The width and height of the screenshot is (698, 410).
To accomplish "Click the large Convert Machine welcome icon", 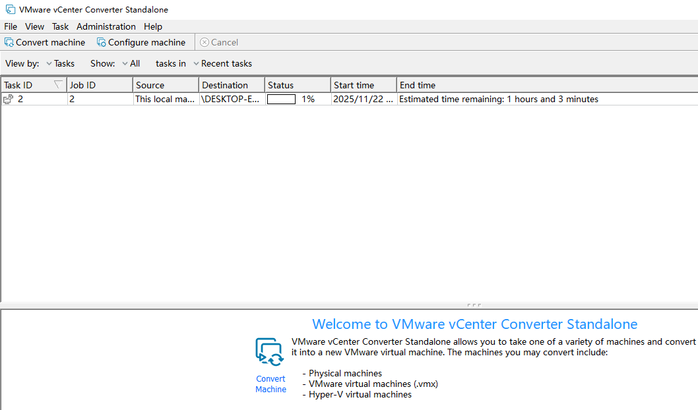I will tap(269, 351).
